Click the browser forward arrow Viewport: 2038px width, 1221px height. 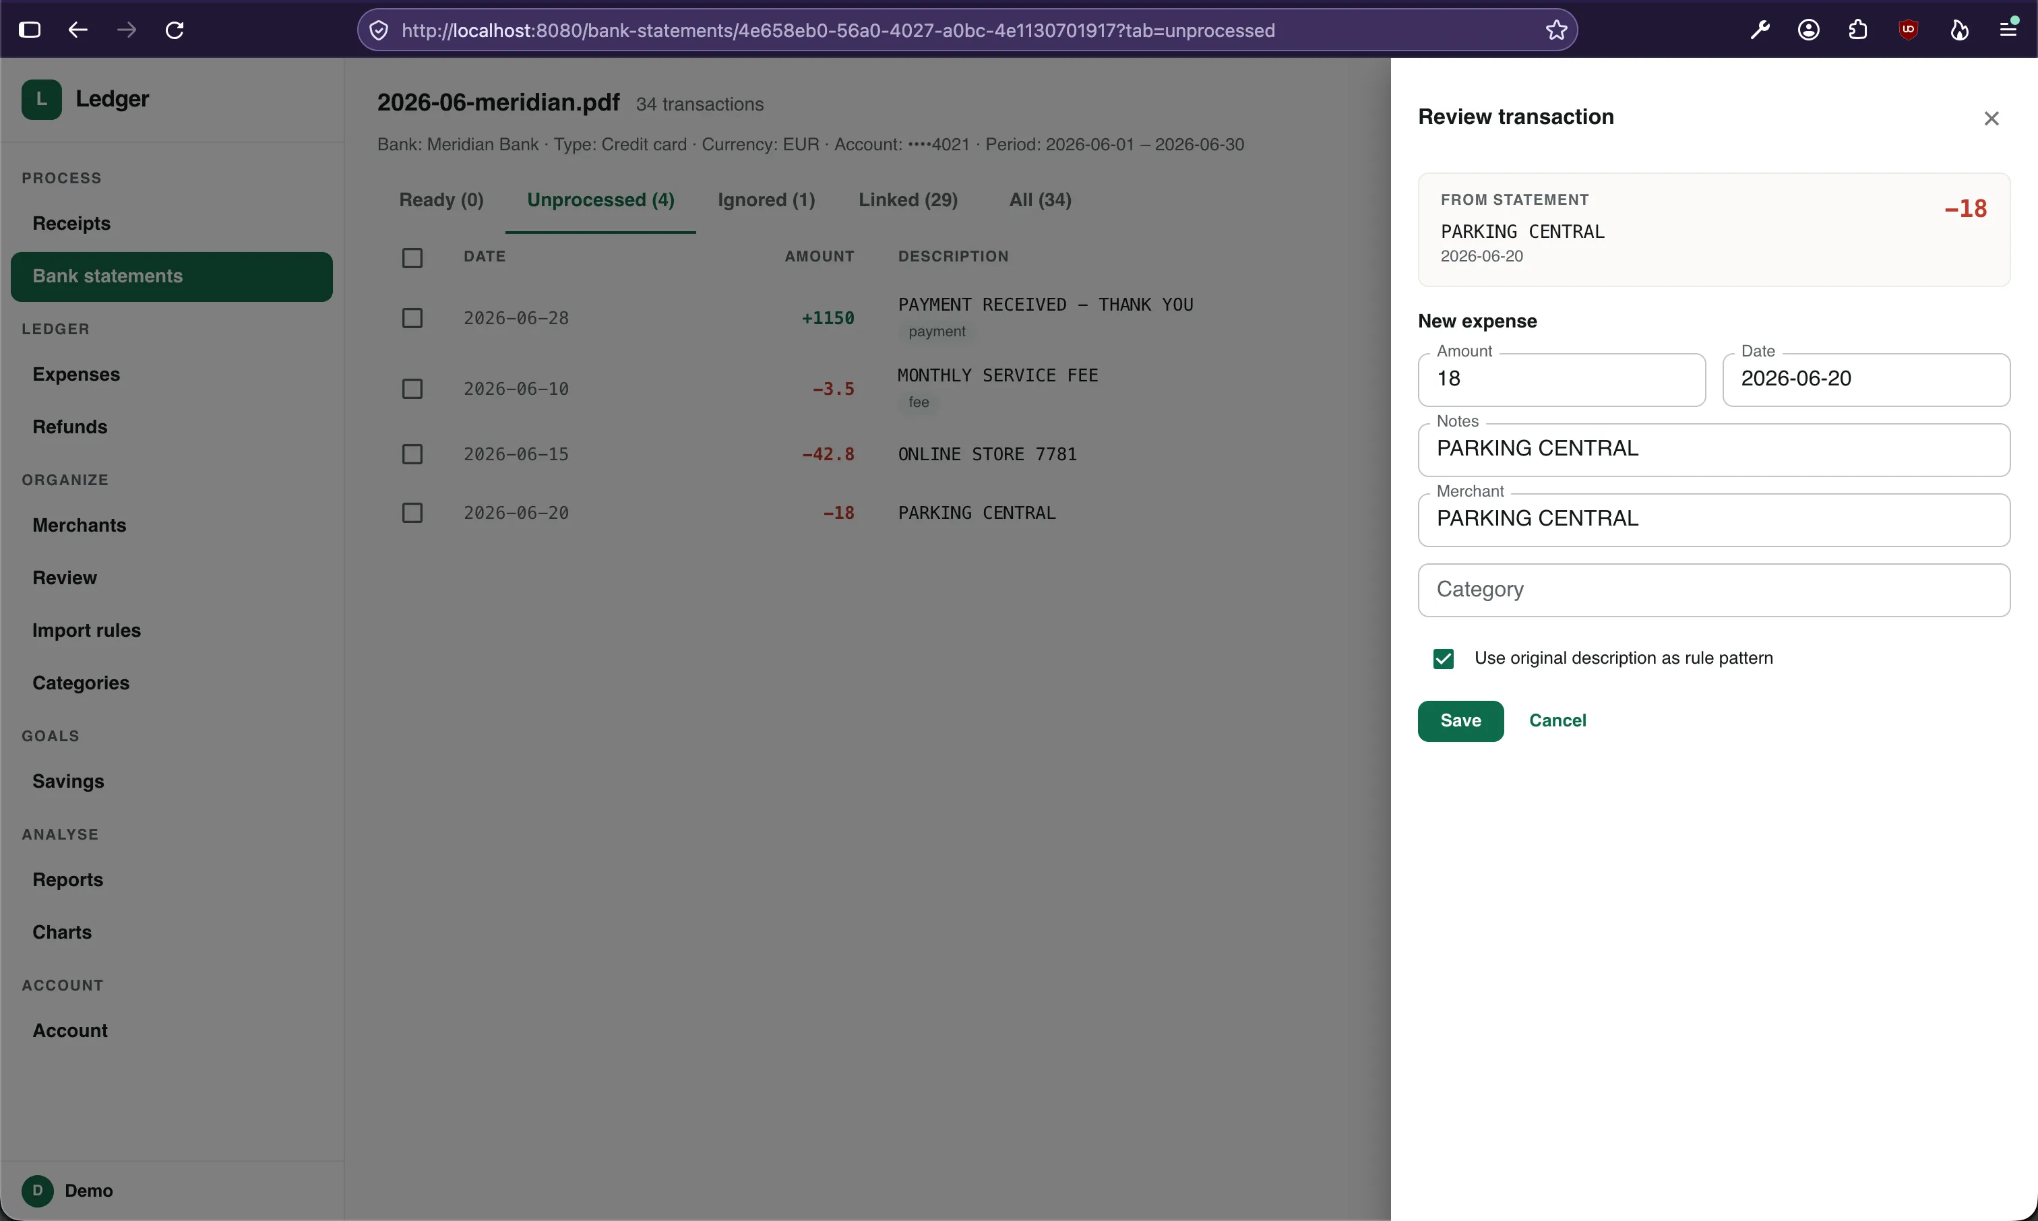(127, 30)
